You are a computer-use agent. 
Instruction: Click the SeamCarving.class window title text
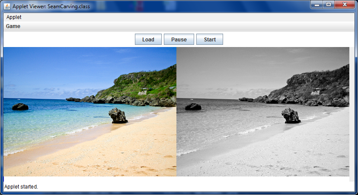click(x=51, y=6)
